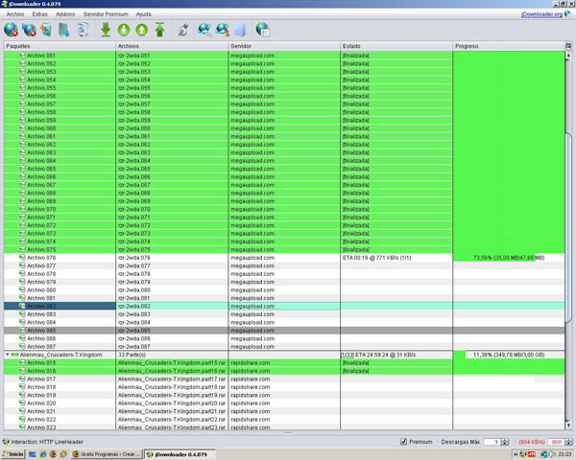The height and width of the screenshot is (460, 576).
Task: Click the volume icon in the system tray
Action: [x=552, y=454]
